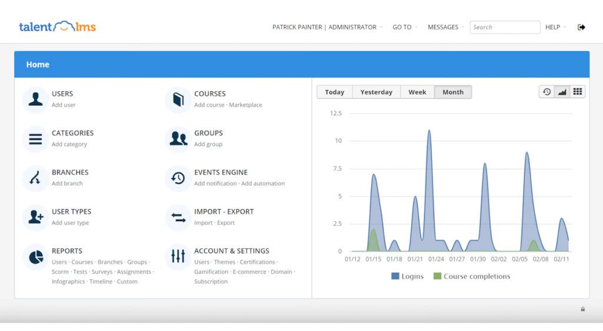Click the Add user link
The height and width of the screenshot is (331, 603).
click(x=64, y=105)
